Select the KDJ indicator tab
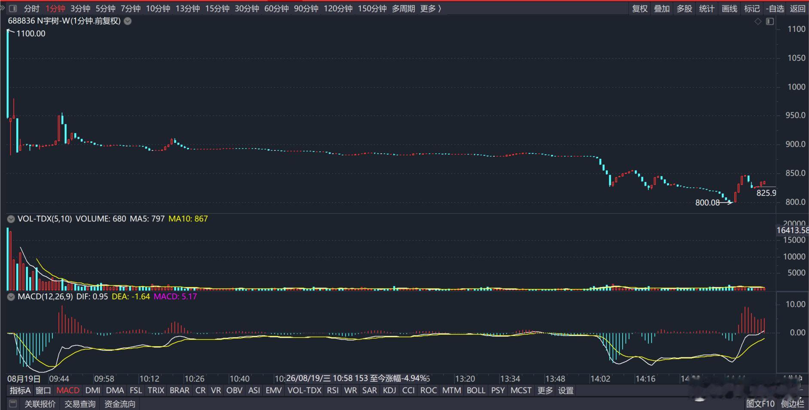Screen dimensions: 809x410 click(x=389, y=390)
